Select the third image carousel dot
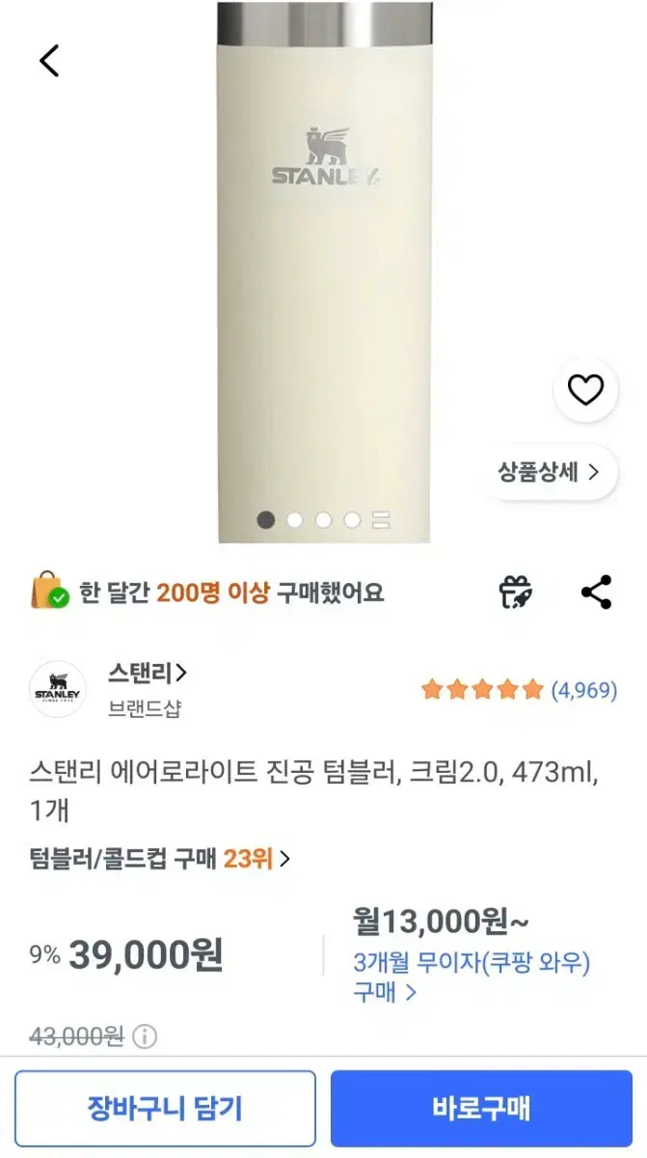Viewport: 647px width, 1158px height. click(x=324, y=520)
